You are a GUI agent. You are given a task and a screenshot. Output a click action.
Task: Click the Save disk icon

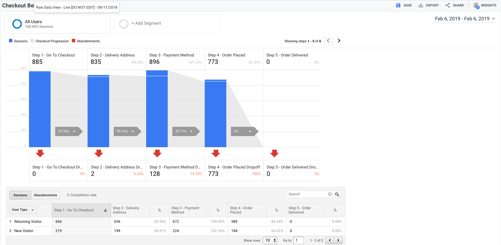[x=398, y=5]
